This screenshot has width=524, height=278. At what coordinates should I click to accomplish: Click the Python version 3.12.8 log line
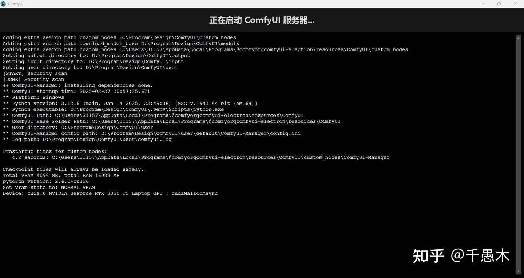click(130, 104)
